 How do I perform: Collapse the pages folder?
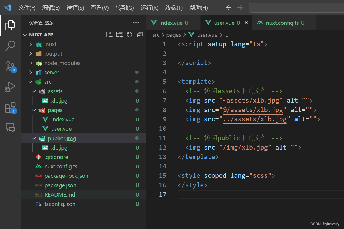point(34,110)
